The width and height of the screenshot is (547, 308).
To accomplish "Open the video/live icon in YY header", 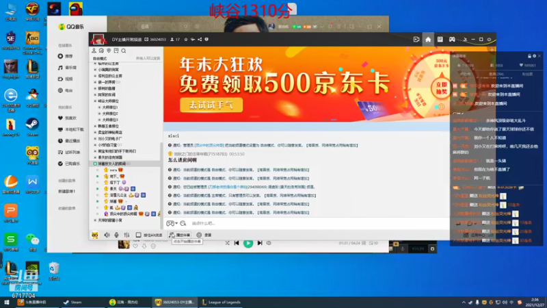I will (x=416, y=40).
